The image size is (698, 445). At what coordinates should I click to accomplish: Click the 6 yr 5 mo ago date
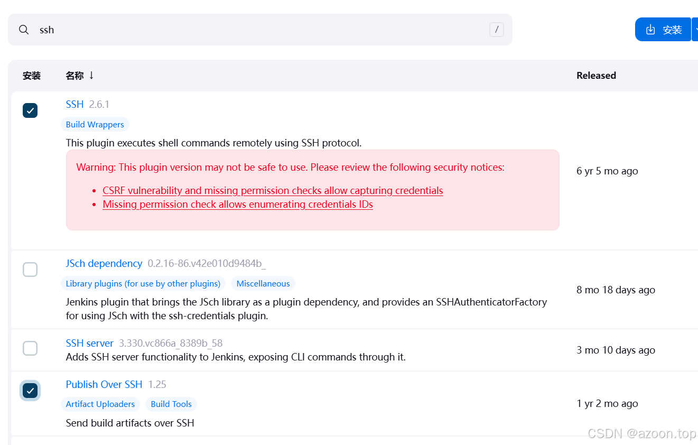point(607,171)
